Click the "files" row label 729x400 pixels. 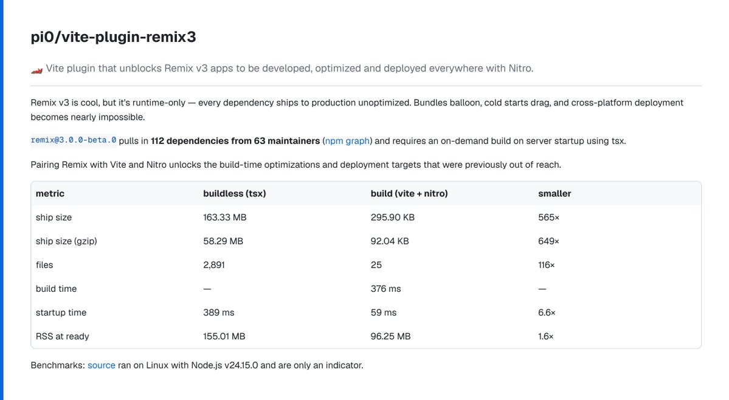point(44,265)
